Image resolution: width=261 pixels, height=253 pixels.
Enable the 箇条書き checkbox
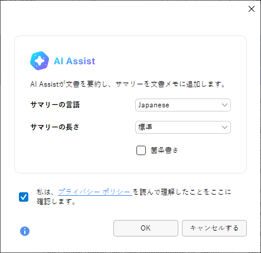141,150
